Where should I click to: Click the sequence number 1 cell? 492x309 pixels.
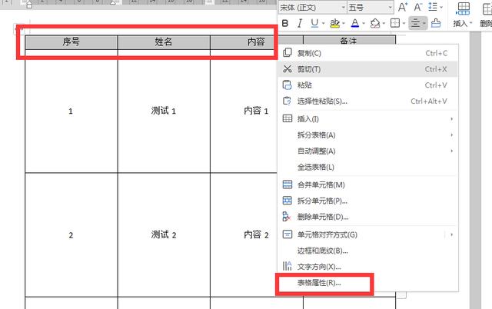[x=71, y=111]
